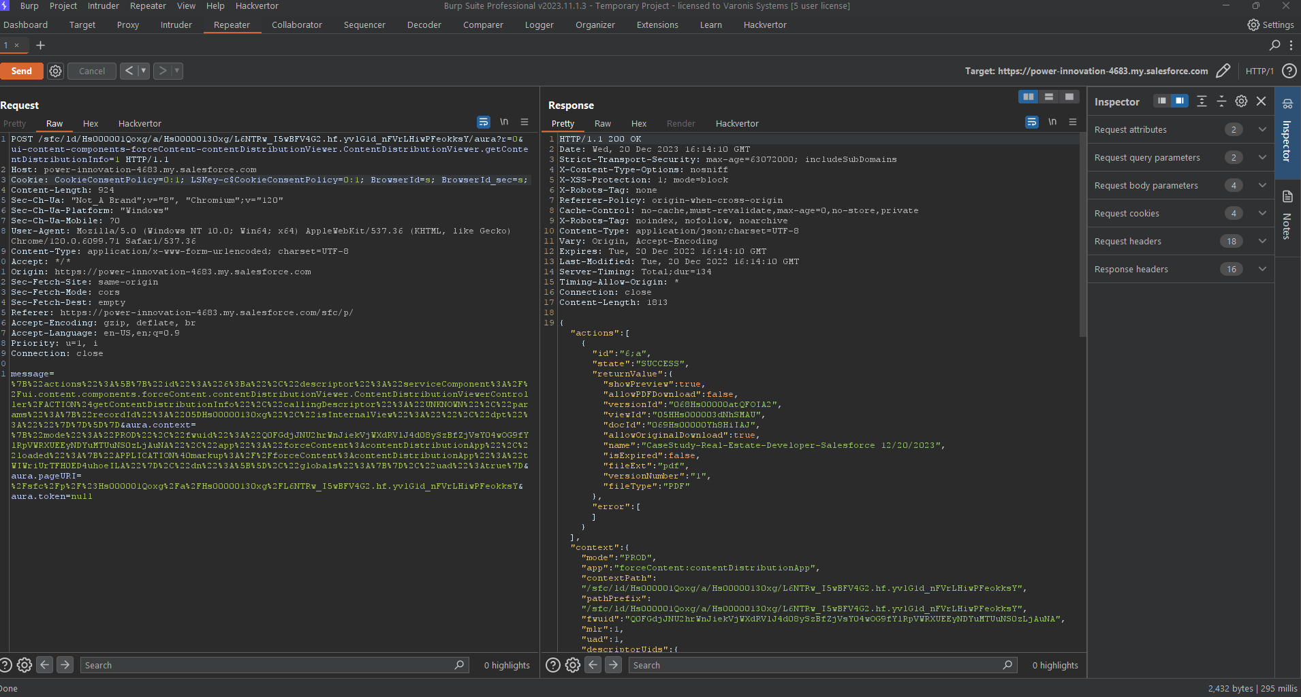The image size is (1301, 697).
Task: Select request Hex view tab
Action: click(x=91, y=123)
